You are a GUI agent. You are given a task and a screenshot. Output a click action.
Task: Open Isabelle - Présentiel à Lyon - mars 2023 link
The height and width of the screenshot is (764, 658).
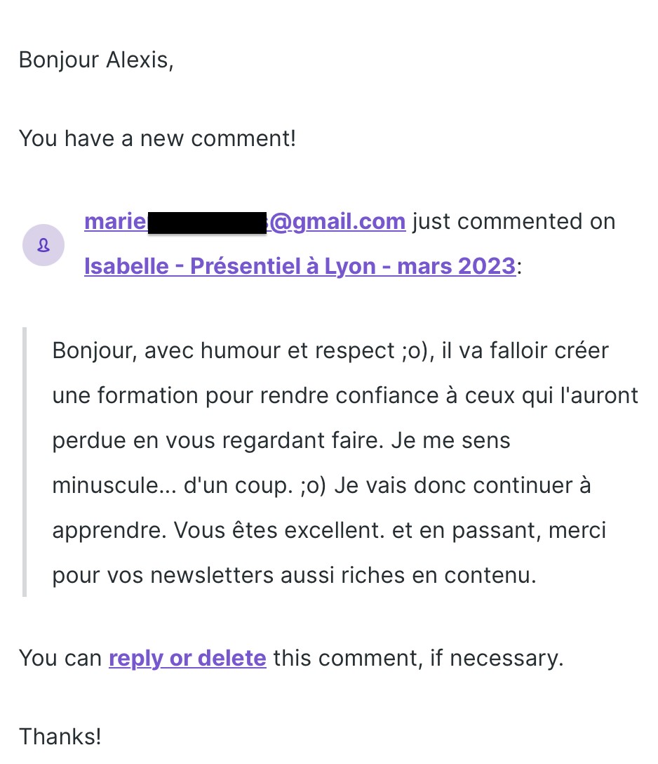coord(300,266)
